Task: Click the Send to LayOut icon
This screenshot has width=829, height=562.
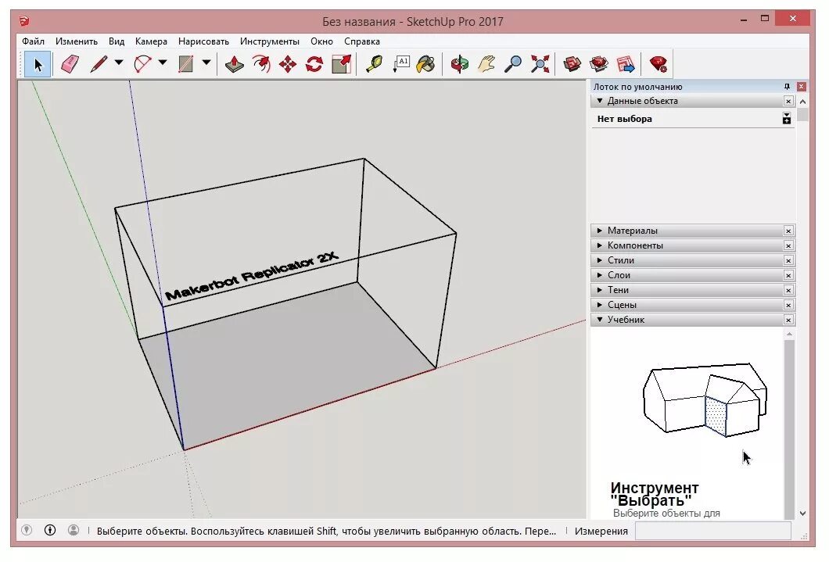Action: point(626,64)
